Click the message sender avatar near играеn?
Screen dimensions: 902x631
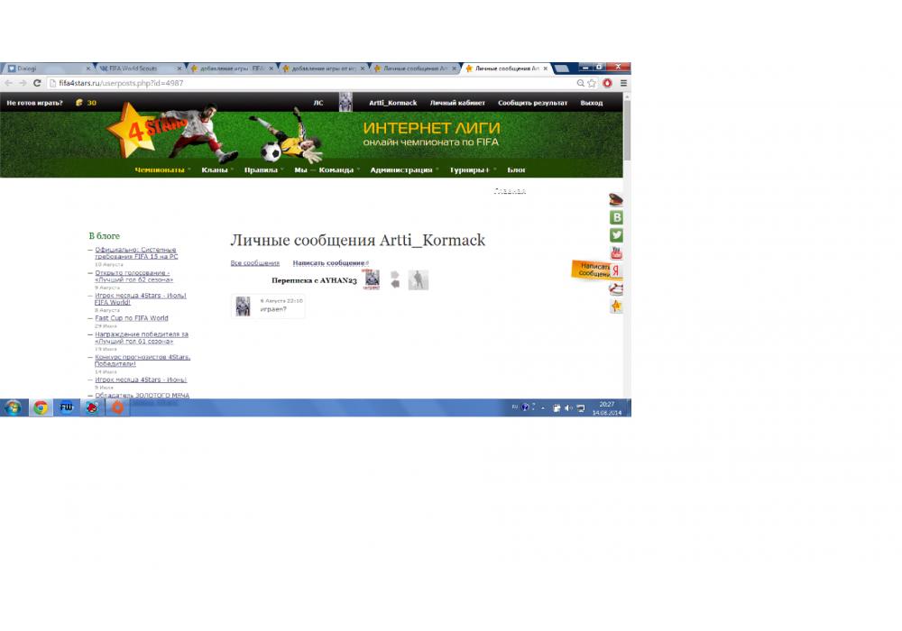click(243, 306)
